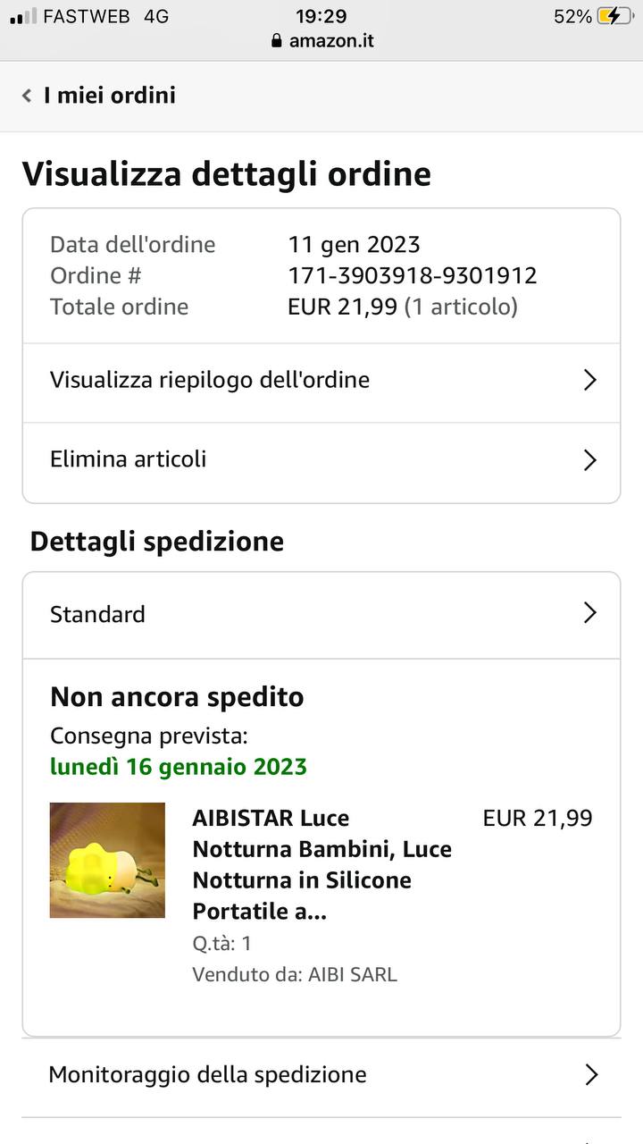The image size is (643, 1144).
Task: Tap the 19:29 clock in status bar
Action: pyautogui.click(x=321, y=16)
